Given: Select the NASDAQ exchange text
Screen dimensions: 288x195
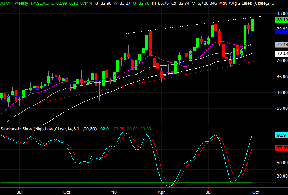Looking at the screenshot, I should click(40, 3).
